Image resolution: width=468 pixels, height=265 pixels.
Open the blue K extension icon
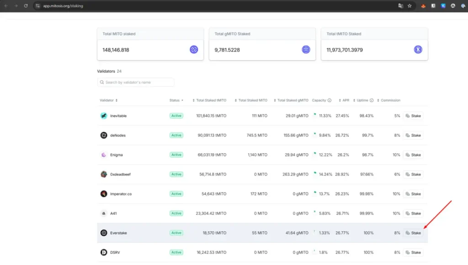(443, 5)
